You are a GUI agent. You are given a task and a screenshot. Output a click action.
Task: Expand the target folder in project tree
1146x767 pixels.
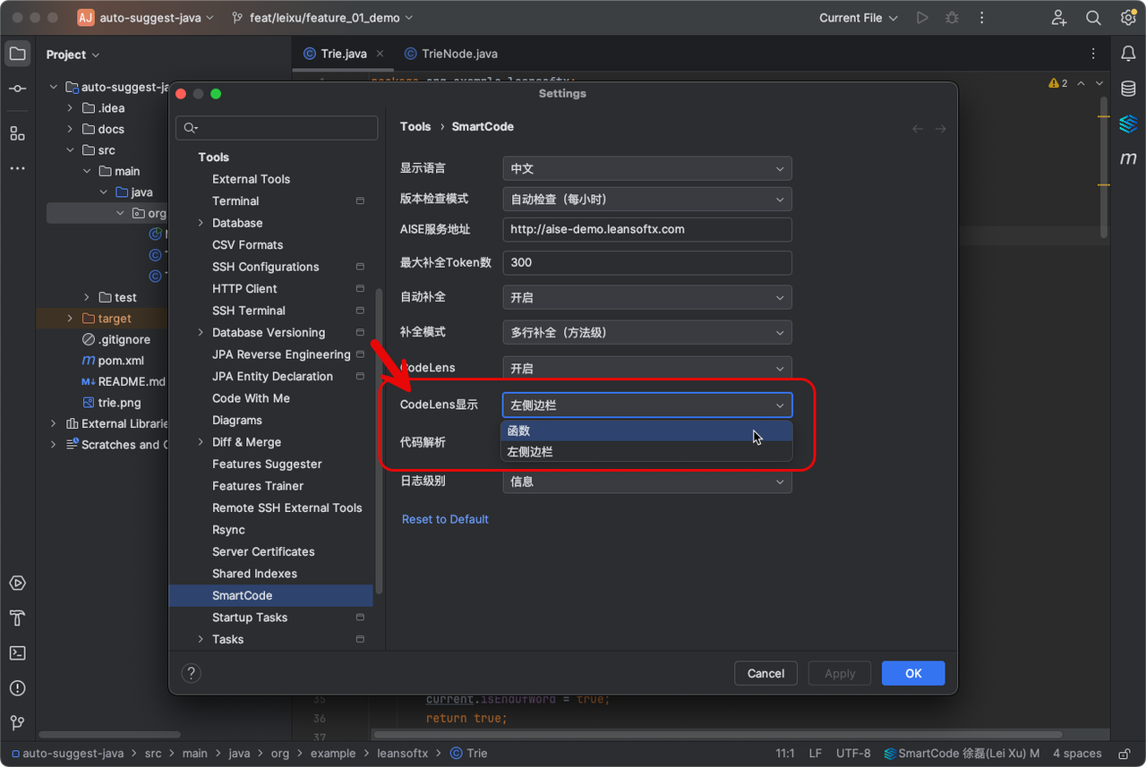[70, 319]
